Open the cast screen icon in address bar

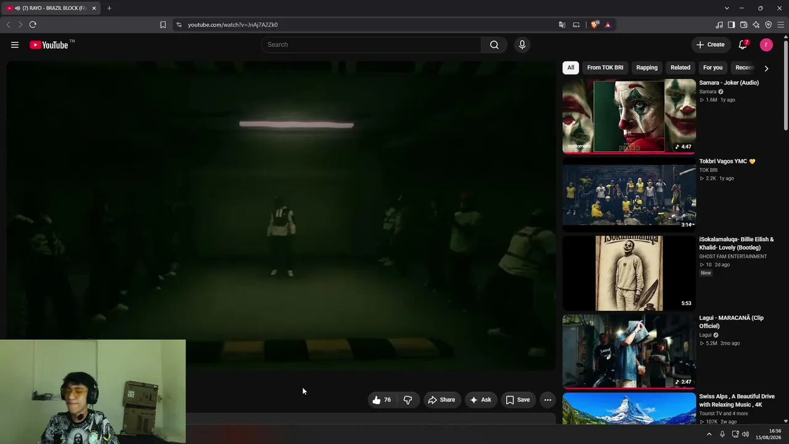576,25
